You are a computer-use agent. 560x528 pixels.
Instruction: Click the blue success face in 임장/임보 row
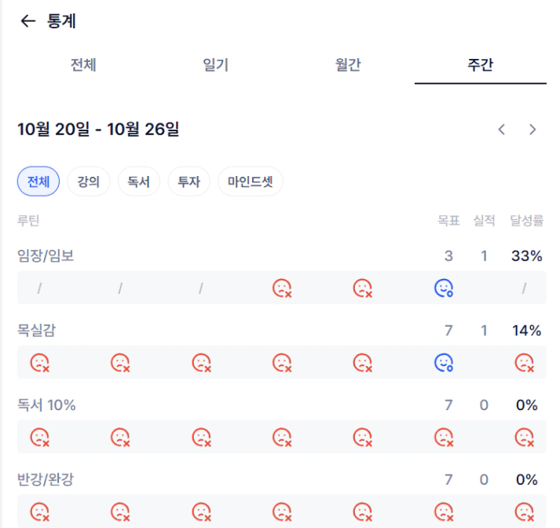(444, 288)
